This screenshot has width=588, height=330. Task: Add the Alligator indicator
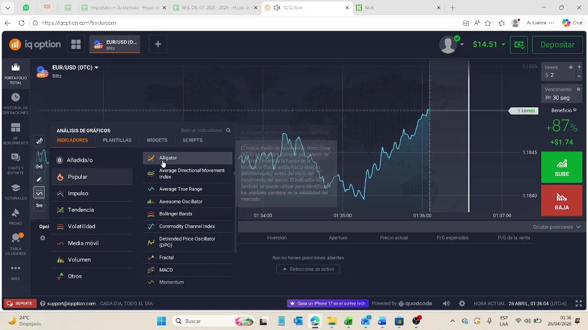click(188, 158)
